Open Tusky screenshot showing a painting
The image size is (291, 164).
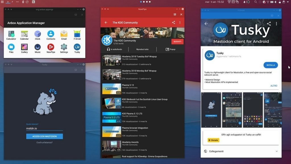(232, 110)
